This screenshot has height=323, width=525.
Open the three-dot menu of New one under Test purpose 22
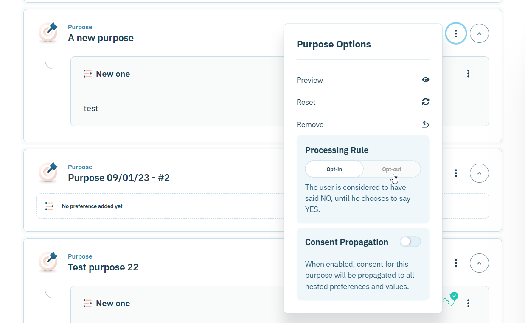click(468, 303)
